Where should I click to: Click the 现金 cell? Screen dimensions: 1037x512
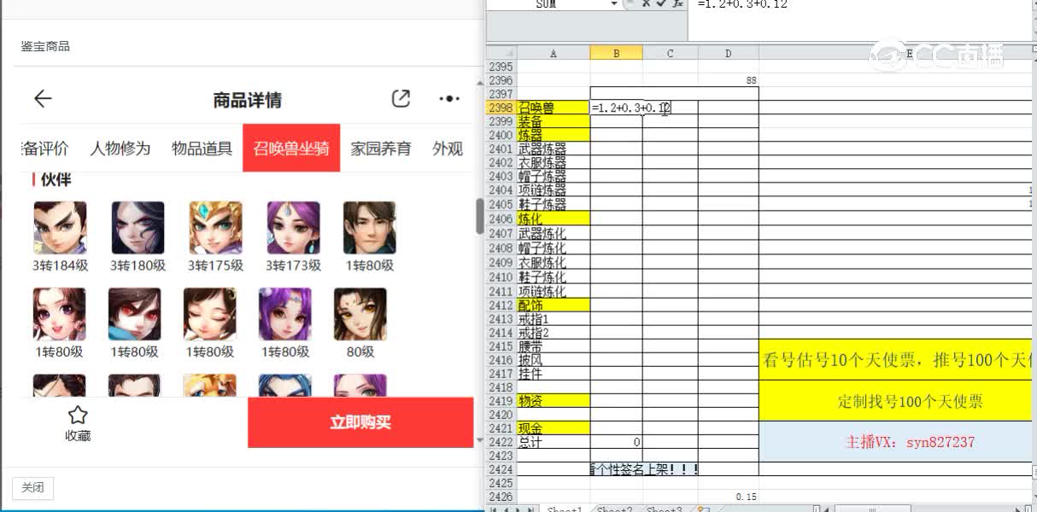[554, 428]
